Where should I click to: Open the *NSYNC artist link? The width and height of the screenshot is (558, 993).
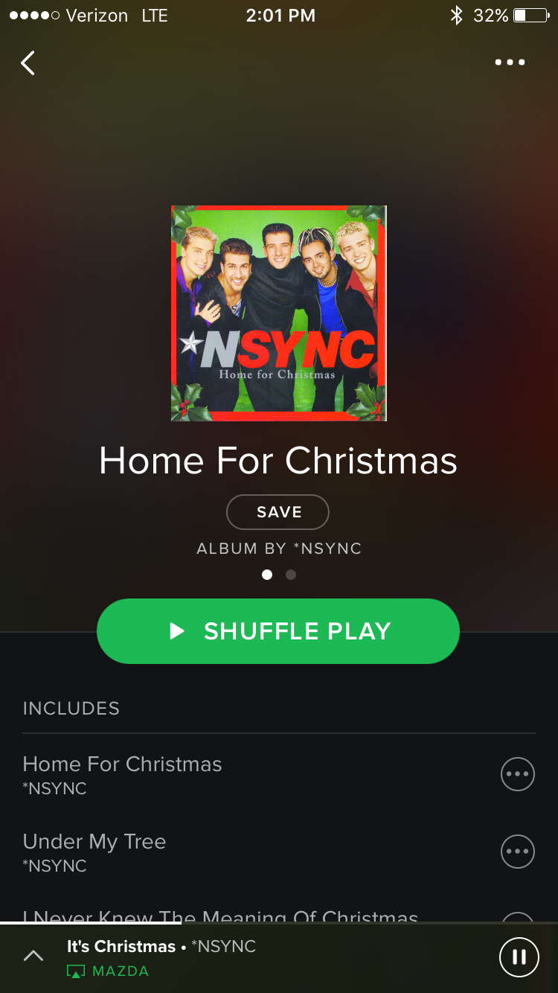pos(327,549)
